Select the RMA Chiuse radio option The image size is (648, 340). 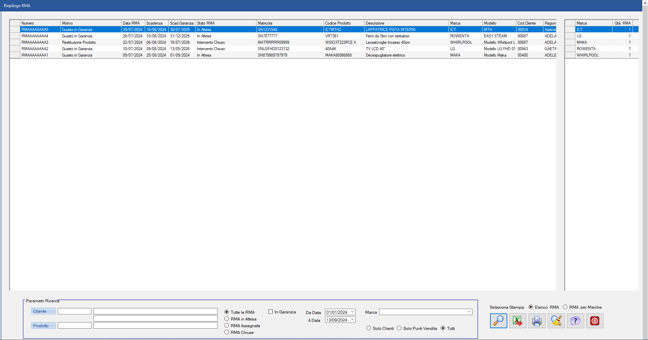pos(227,332)
